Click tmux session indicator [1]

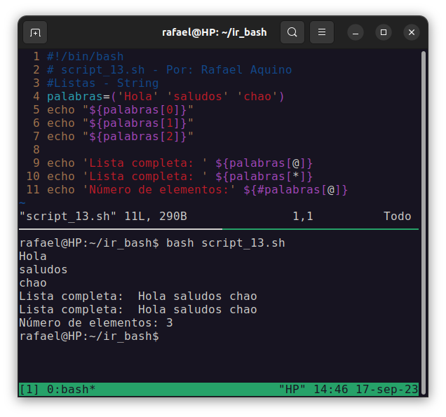coord(29,390)
